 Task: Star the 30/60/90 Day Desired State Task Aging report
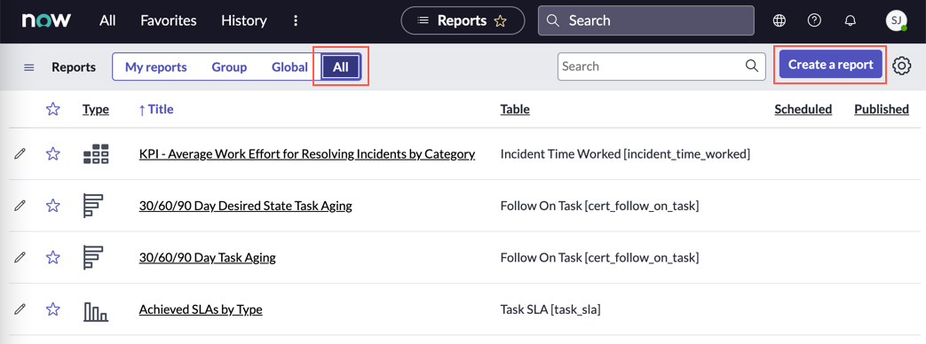pos(53,206)
